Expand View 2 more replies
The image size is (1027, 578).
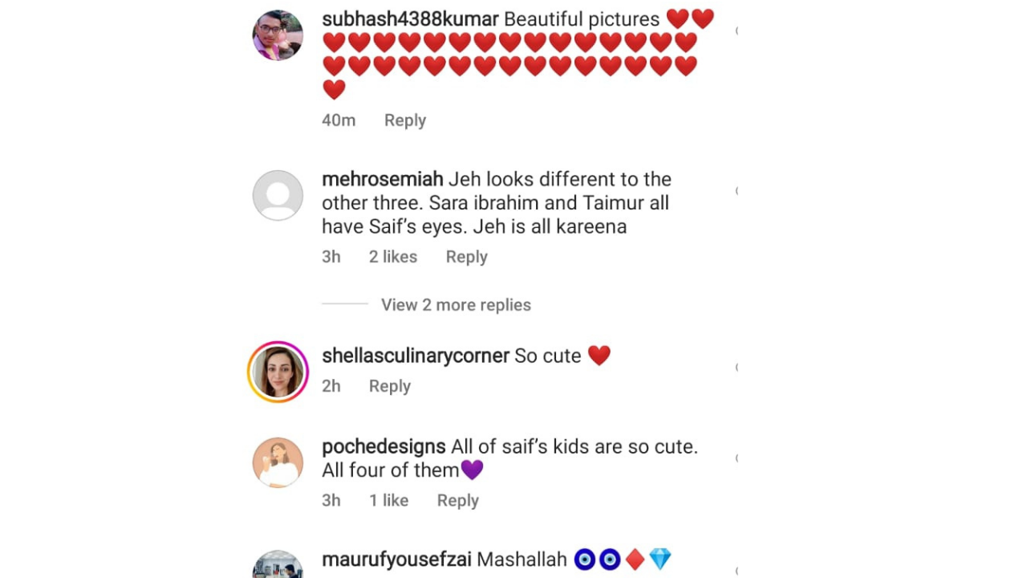tap(456, 305)
